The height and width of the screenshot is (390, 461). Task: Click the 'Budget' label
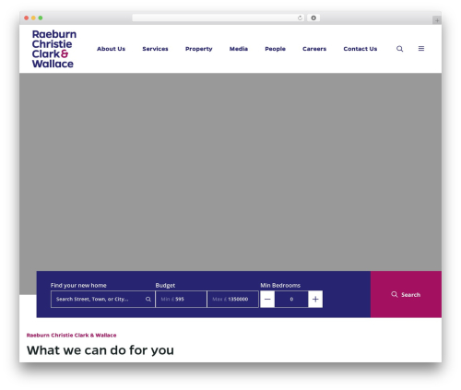coord(165,285)
